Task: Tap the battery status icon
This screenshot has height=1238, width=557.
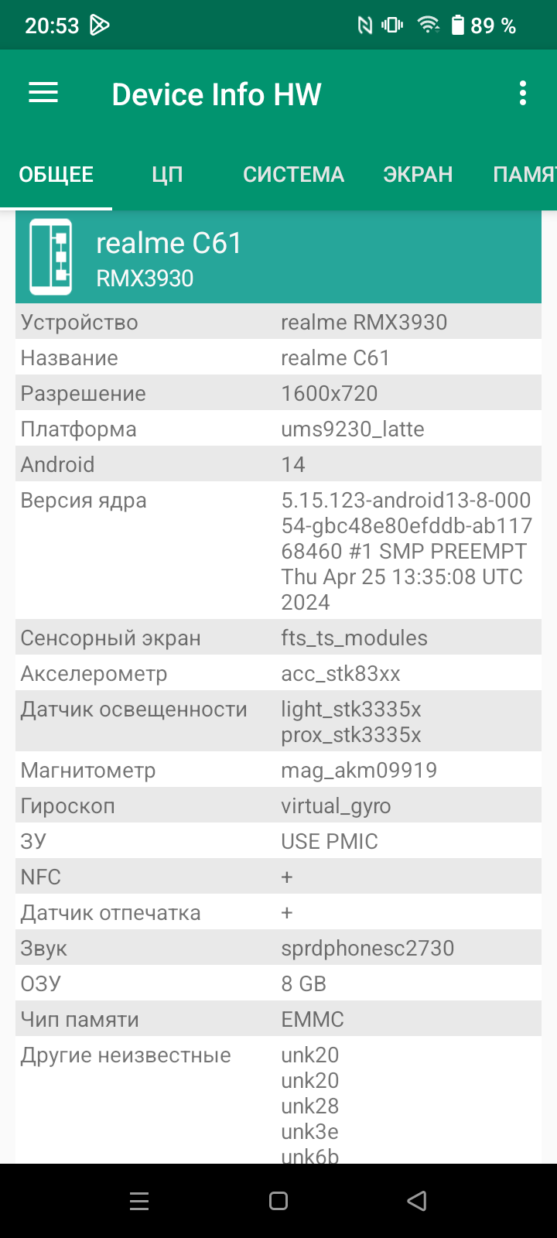Action: point(458,26)
